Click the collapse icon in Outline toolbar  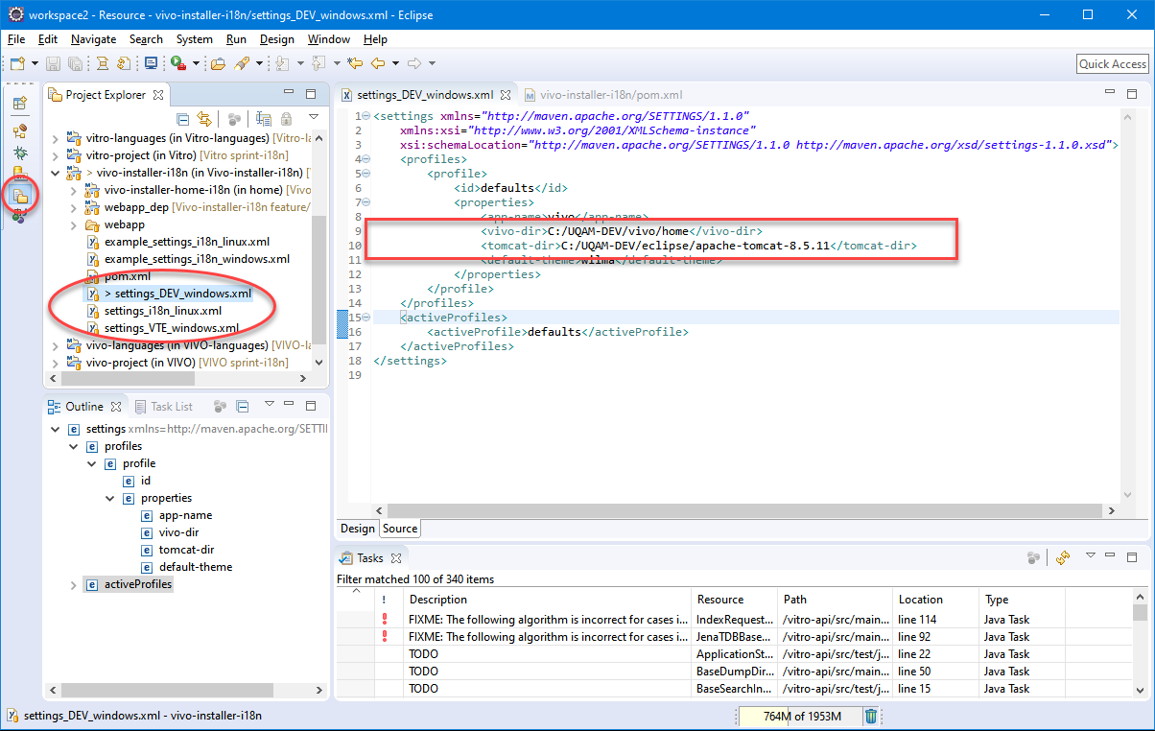pos(243,407)
